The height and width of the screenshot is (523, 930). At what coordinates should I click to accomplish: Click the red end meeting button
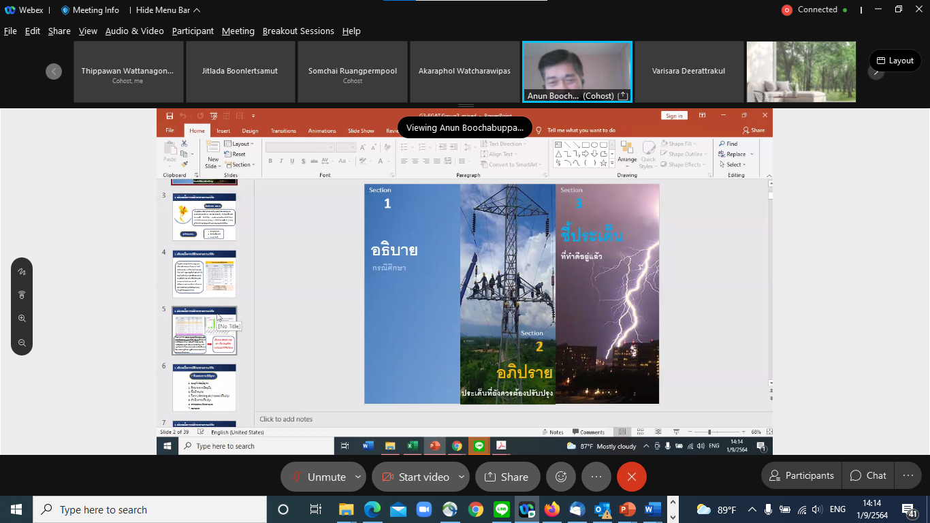click(631, 477)
